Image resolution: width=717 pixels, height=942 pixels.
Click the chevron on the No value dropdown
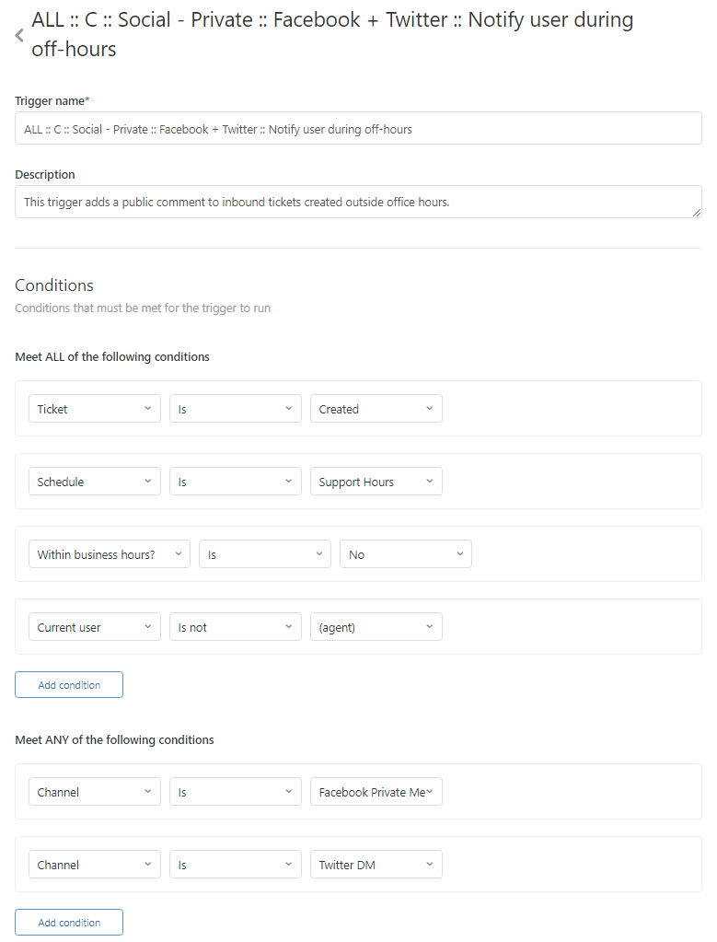tap(458, 553)
